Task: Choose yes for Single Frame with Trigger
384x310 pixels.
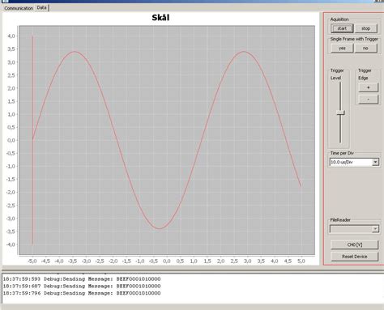Action: click(x=342, y=48)
